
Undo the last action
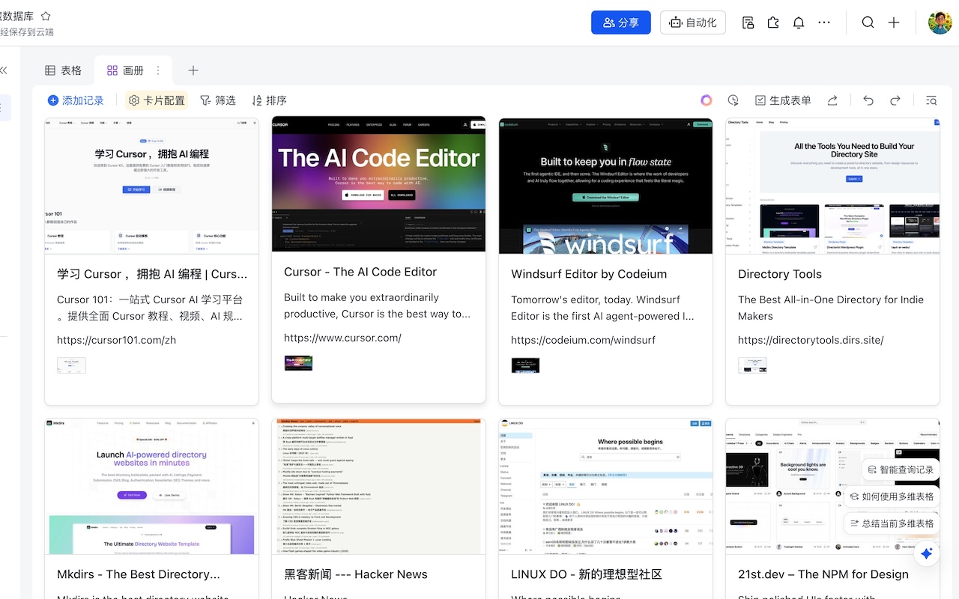pyautogui.click(x=868, y=100)
